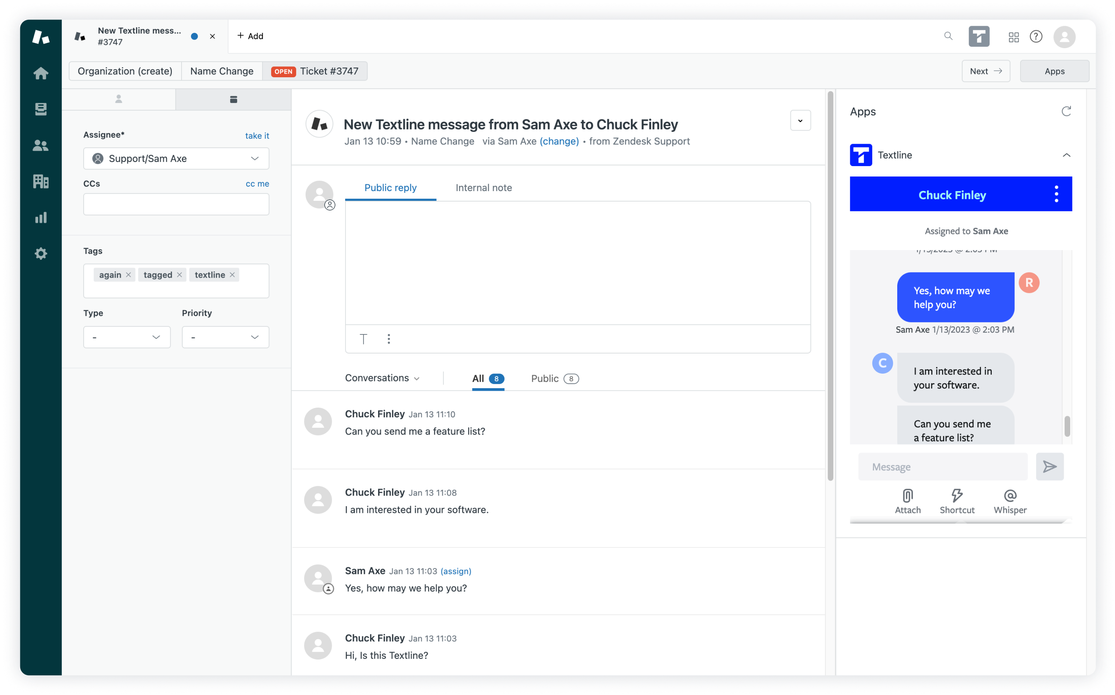
Task: Open the Assignee dropdown
Action: [176, 158]
